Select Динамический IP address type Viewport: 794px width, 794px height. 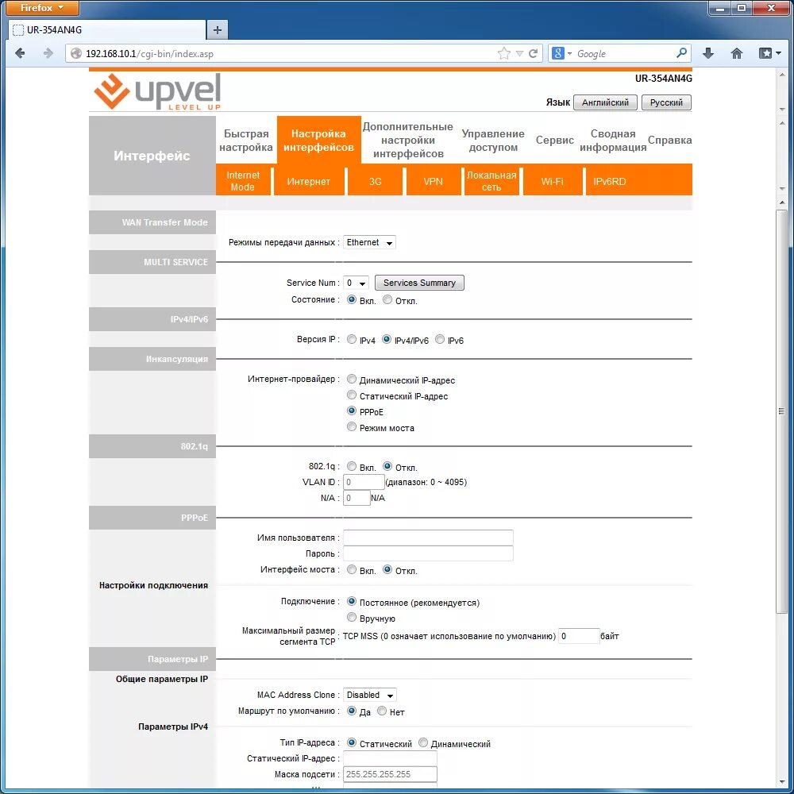[423, 743]
